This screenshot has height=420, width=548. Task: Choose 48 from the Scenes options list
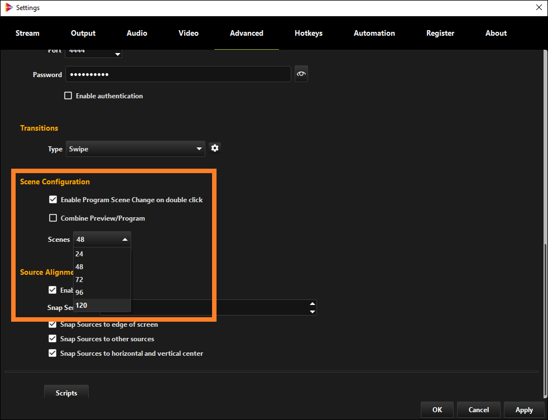click(102, 267)
